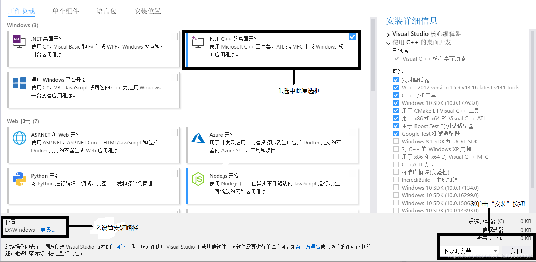Click the Azure development icon

(198, 138)
